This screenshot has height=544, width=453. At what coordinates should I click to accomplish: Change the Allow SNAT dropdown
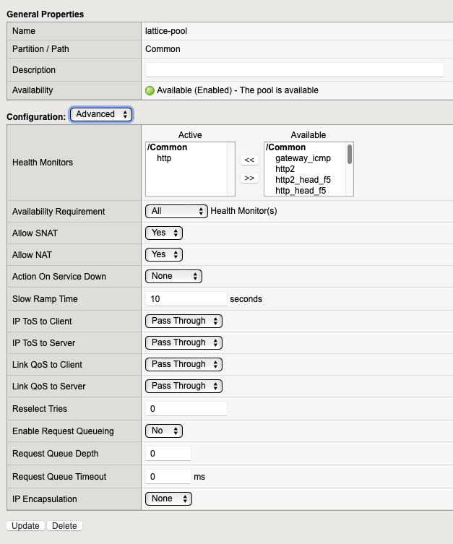click(164, 233)
